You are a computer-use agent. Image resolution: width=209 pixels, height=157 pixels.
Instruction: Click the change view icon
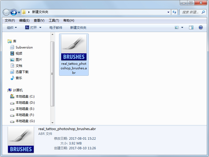tap(177, 27)
